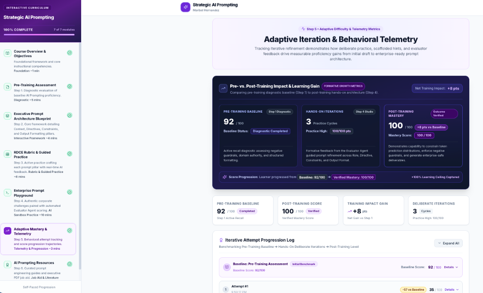This screenshot has width=483, height=293.
Task: Click 'Maribel Hernandez' user name
Action: (206, 10)
